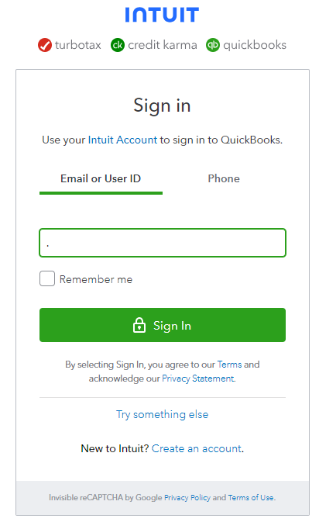
Task: Open Google reCAPTCHA Privacy Policy link
Action: (187, 497)
